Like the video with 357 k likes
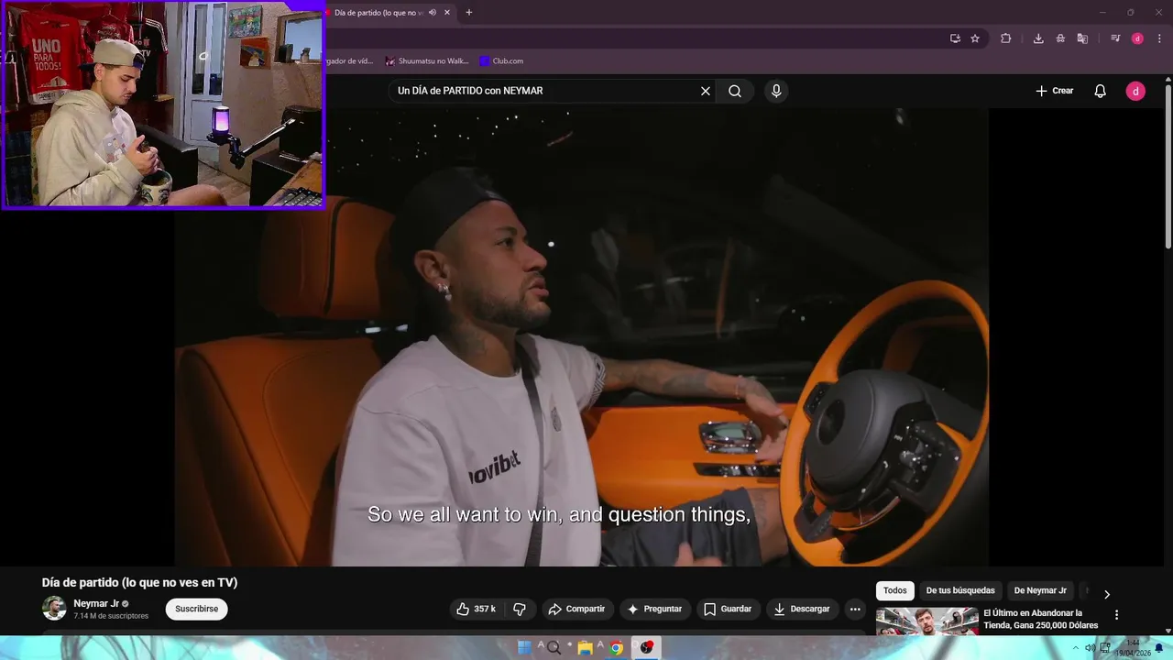 coord(476,609)
